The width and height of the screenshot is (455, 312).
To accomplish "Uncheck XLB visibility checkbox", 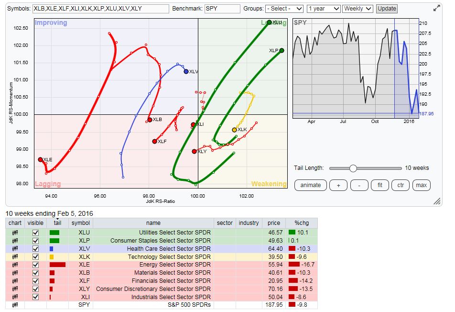I will (35, 273).
